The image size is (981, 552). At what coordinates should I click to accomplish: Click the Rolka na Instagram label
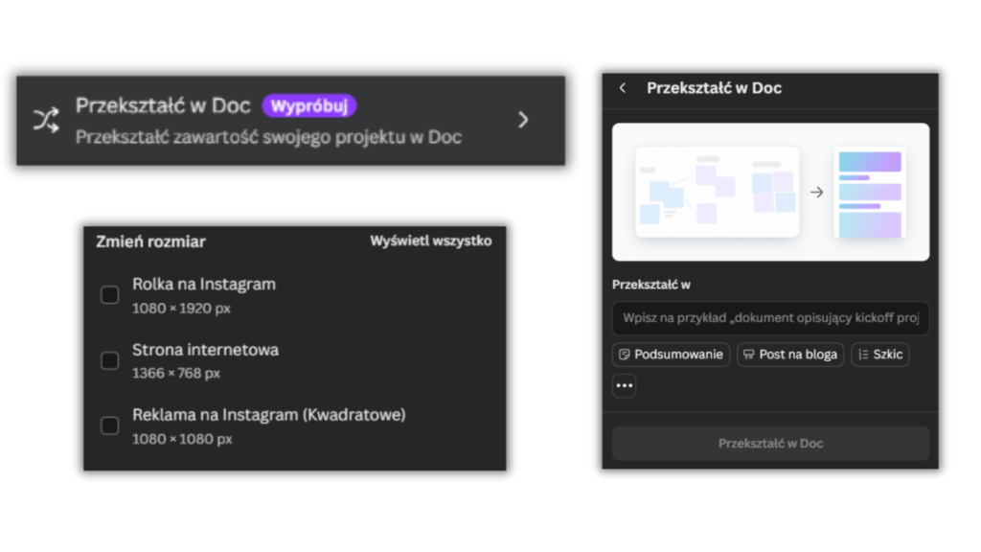(x=204, y=285)
